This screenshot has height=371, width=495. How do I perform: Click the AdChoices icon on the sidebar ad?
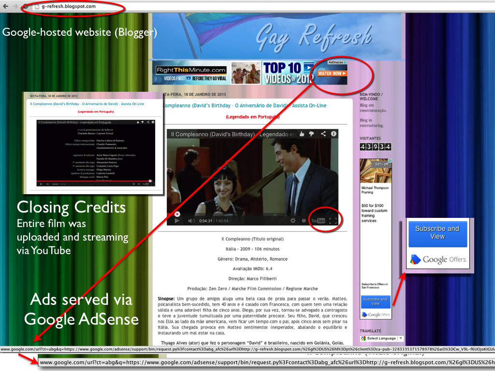390,160
